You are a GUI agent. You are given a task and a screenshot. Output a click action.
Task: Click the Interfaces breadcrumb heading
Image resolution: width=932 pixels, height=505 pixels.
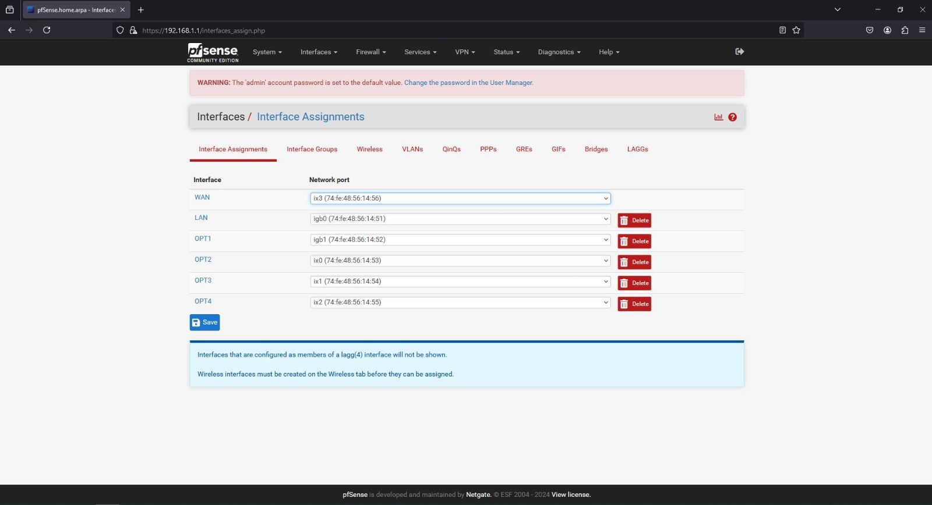(x=221, y=117)
